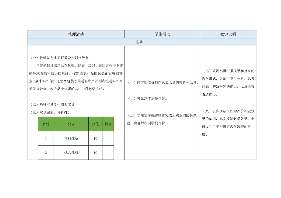Select the 学生活动 column header cell
Screen dimensions: 281x198
tap(162, 34)
